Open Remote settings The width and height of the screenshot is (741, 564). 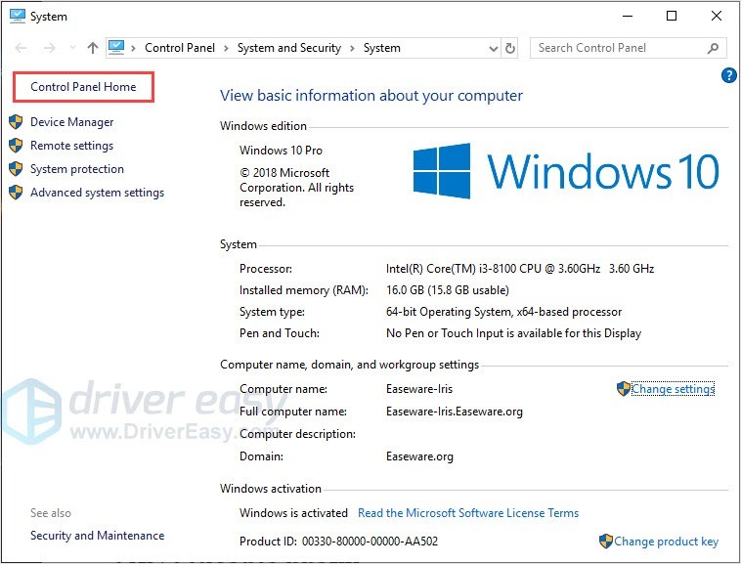[x=71, y=146]
